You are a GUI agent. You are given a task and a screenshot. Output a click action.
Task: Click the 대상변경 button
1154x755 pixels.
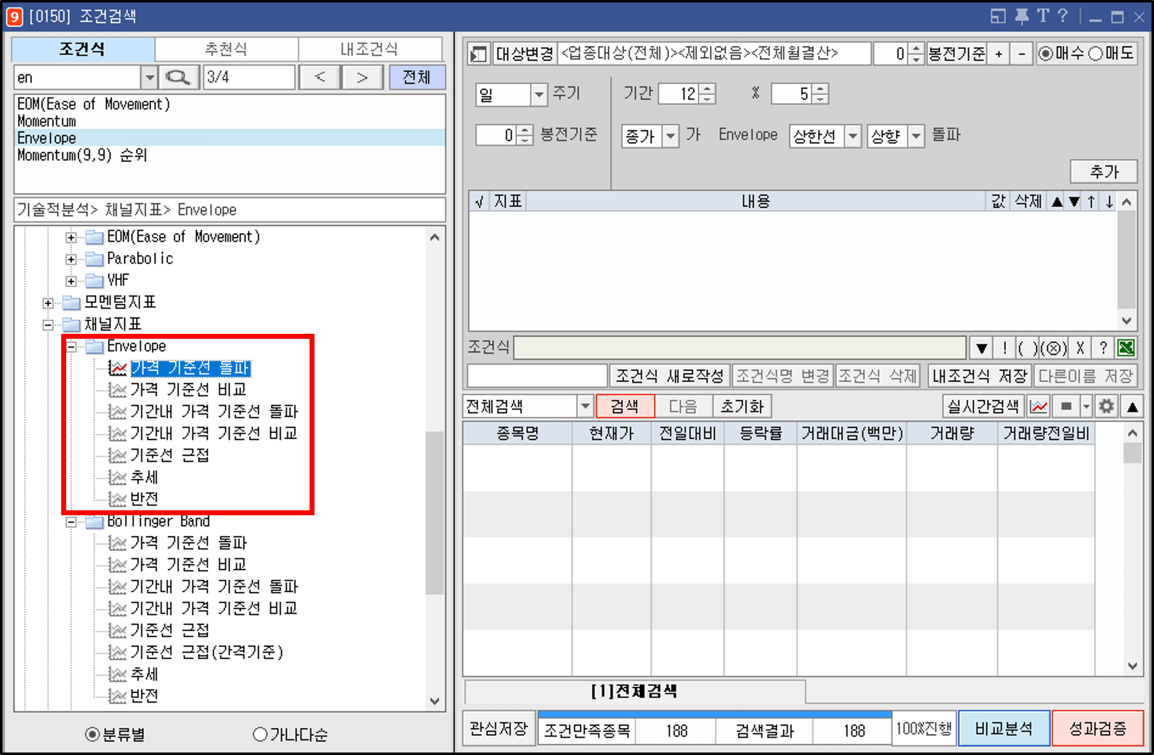tap(524, 54)
